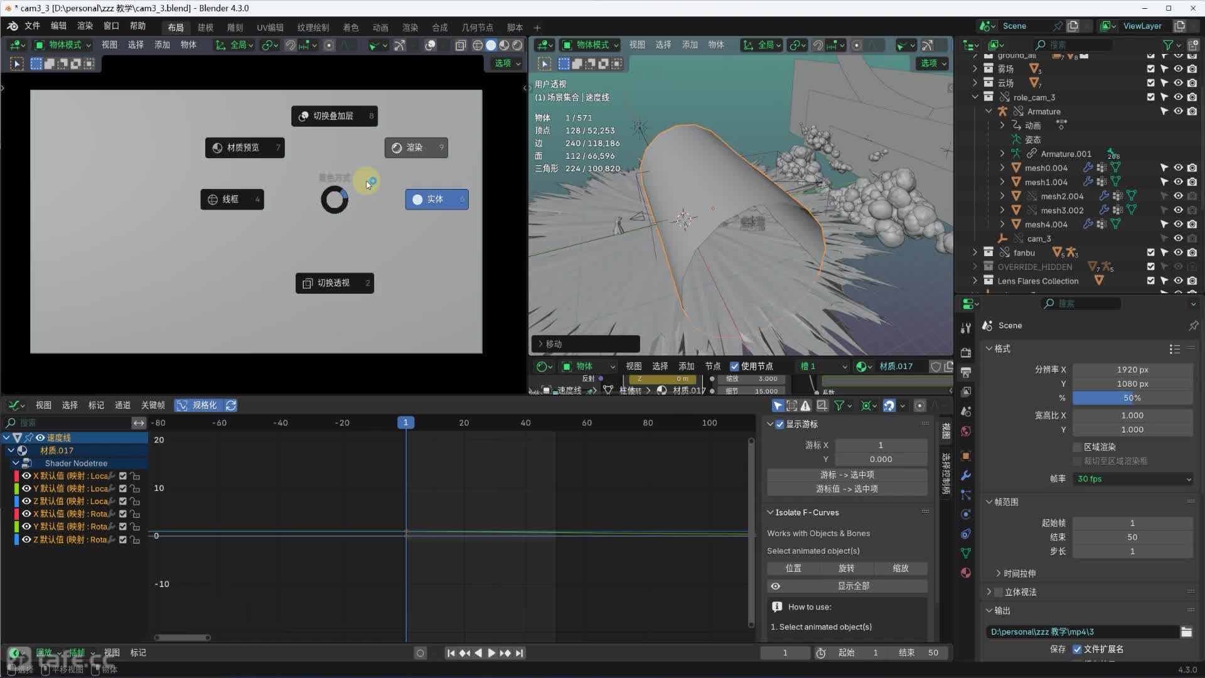Click the play animation button

pyautogui.click(x=491, y=653)
